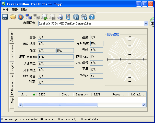Click WirelessMon app icon in title bar
Screen dimensions: 155x123
4,4
